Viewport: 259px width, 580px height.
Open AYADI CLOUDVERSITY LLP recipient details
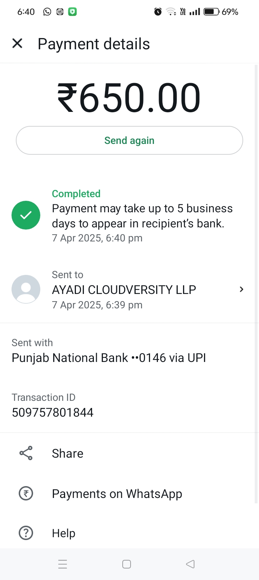(x=124, y=290)
